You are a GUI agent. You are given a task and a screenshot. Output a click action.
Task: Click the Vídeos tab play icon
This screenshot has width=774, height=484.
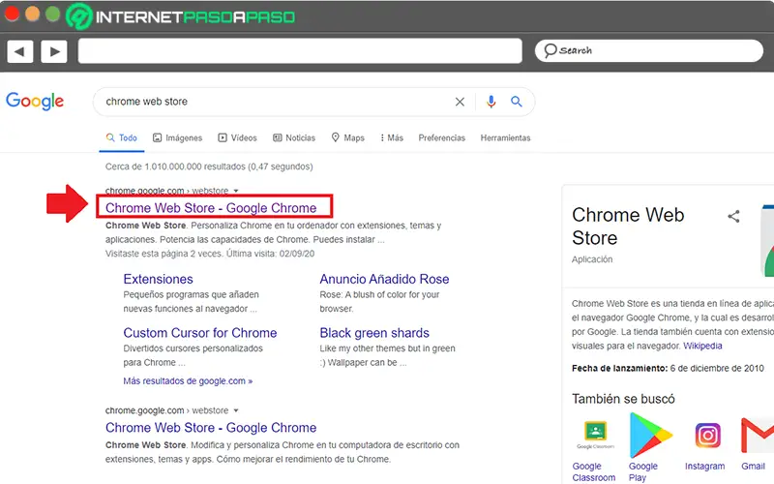click(223, 137)
